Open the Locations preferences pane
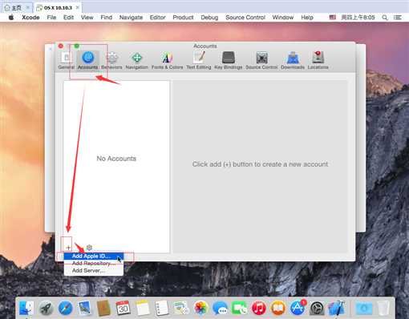 [318, 60]
